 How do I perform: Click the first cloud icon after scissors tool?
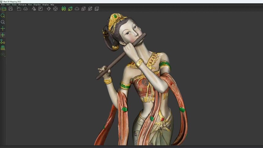(x=25, y=9)
